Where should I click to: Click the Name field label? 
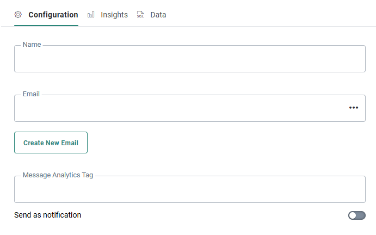click(x=32, y=45)
